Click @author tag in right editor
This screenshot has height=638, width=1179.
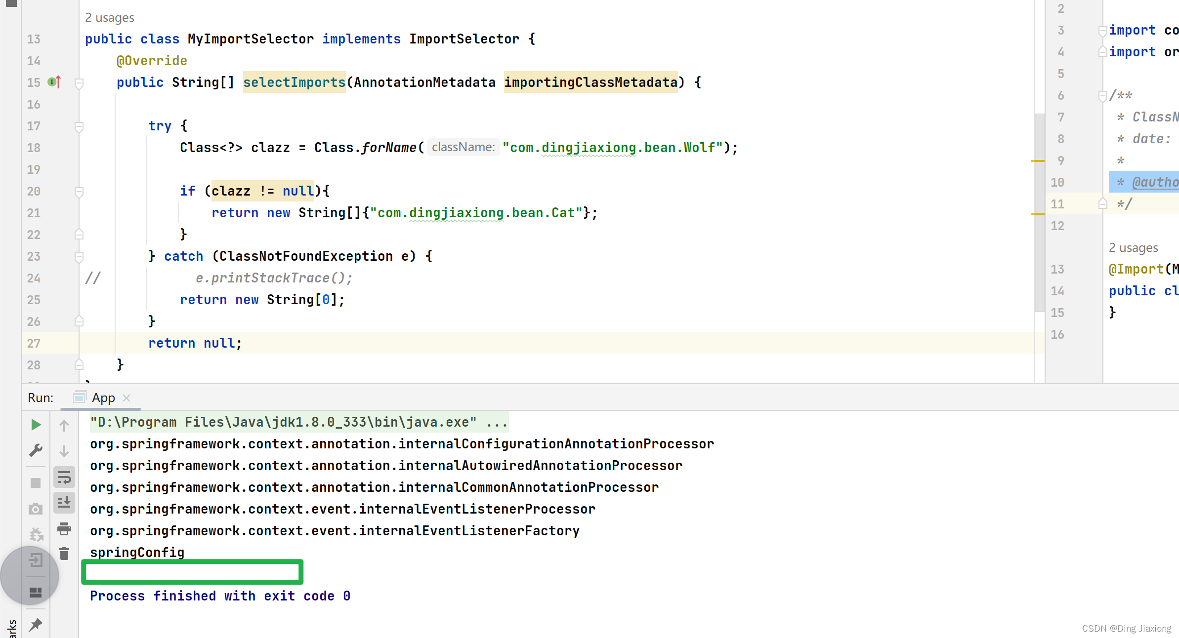[x=1155, y=182]
